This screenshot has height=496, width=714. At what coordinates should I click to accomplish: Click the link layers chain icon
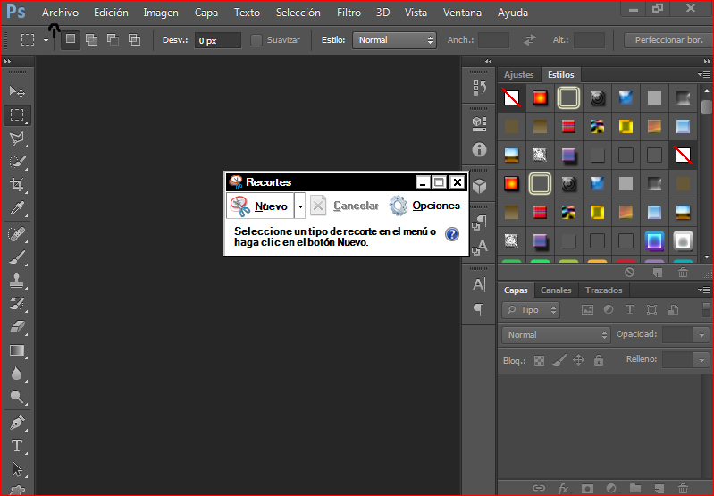[x=539, y=489]
